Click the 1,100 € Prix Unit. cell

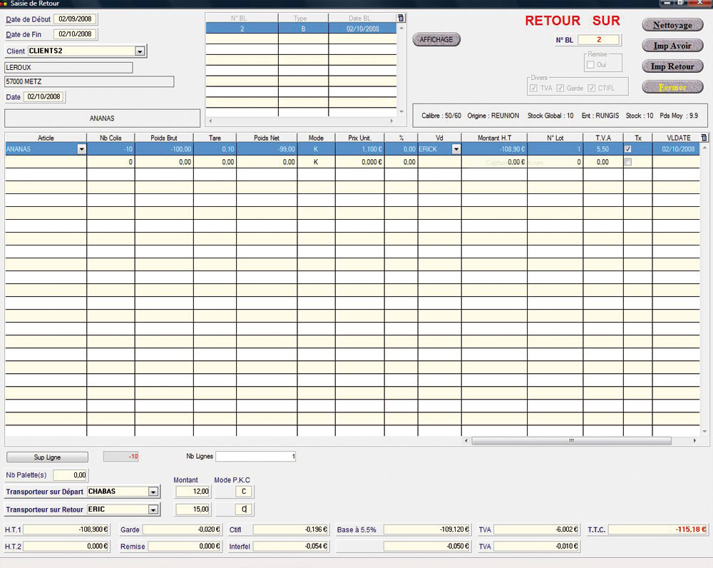pos(359,149)
